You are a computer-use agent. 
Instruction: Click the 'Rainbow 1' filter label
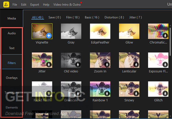click(100, 100)
